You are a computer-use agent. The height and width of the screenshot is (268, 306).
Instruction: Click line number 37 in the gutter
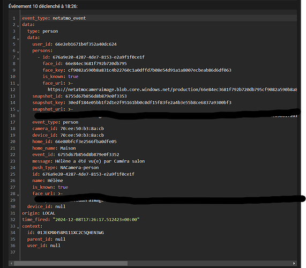click(x=13, y=252)
